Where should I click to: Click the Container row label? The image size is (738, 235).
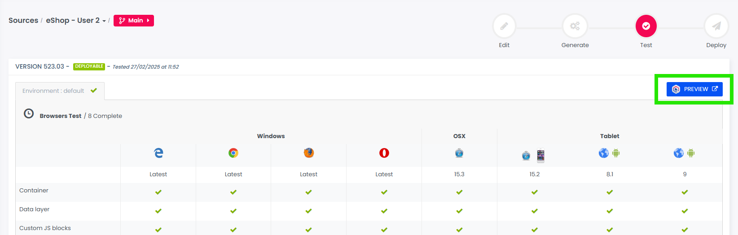point(34,191)
